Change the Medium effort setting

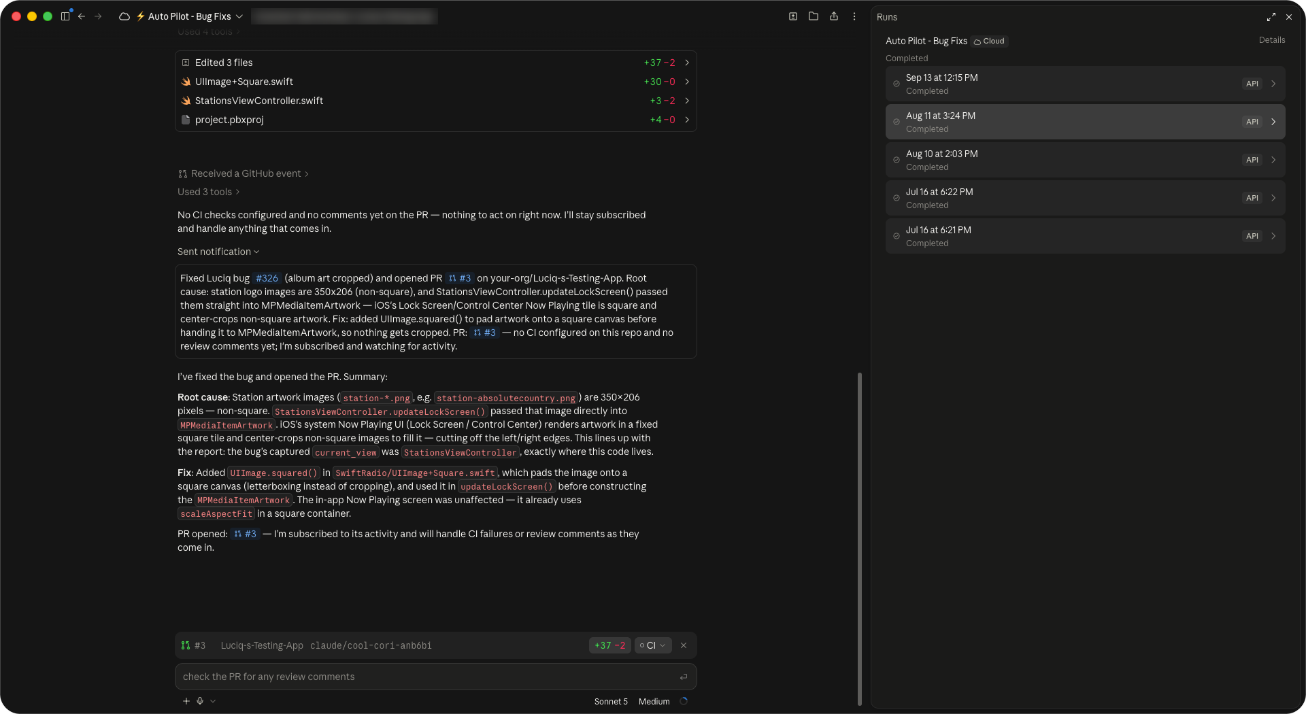(x=654, y=702)
